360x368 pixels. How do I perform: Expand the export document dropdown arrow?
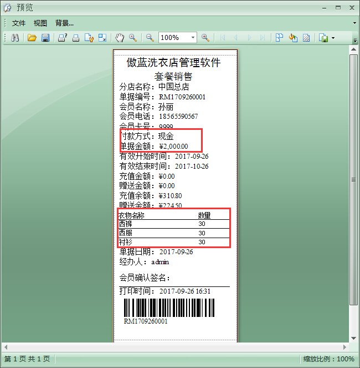[x=333, y=38]
